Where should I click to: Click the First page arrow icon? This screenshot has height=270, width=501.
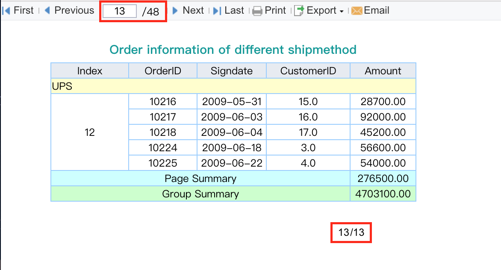pos(6,11)
